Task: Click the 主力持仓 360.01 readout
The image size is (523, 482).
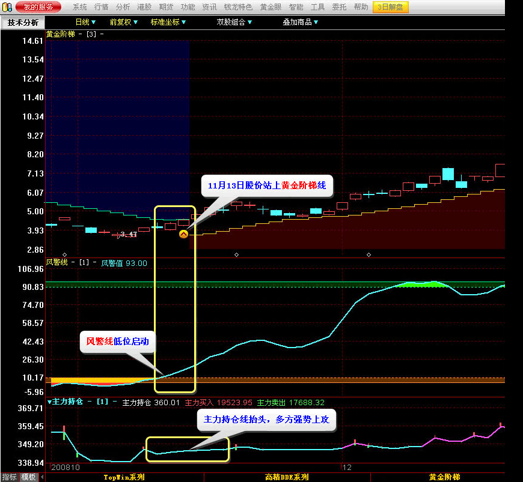Action: pyautogui.click(x=151, y=402)
